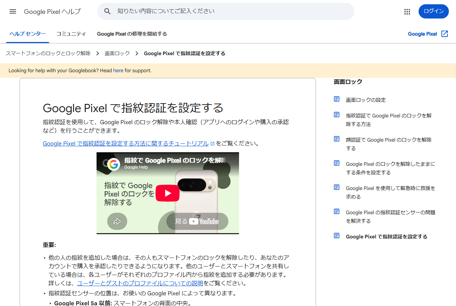
Task: Click the Google Pixel external link icon
Action: pos(445,34)
